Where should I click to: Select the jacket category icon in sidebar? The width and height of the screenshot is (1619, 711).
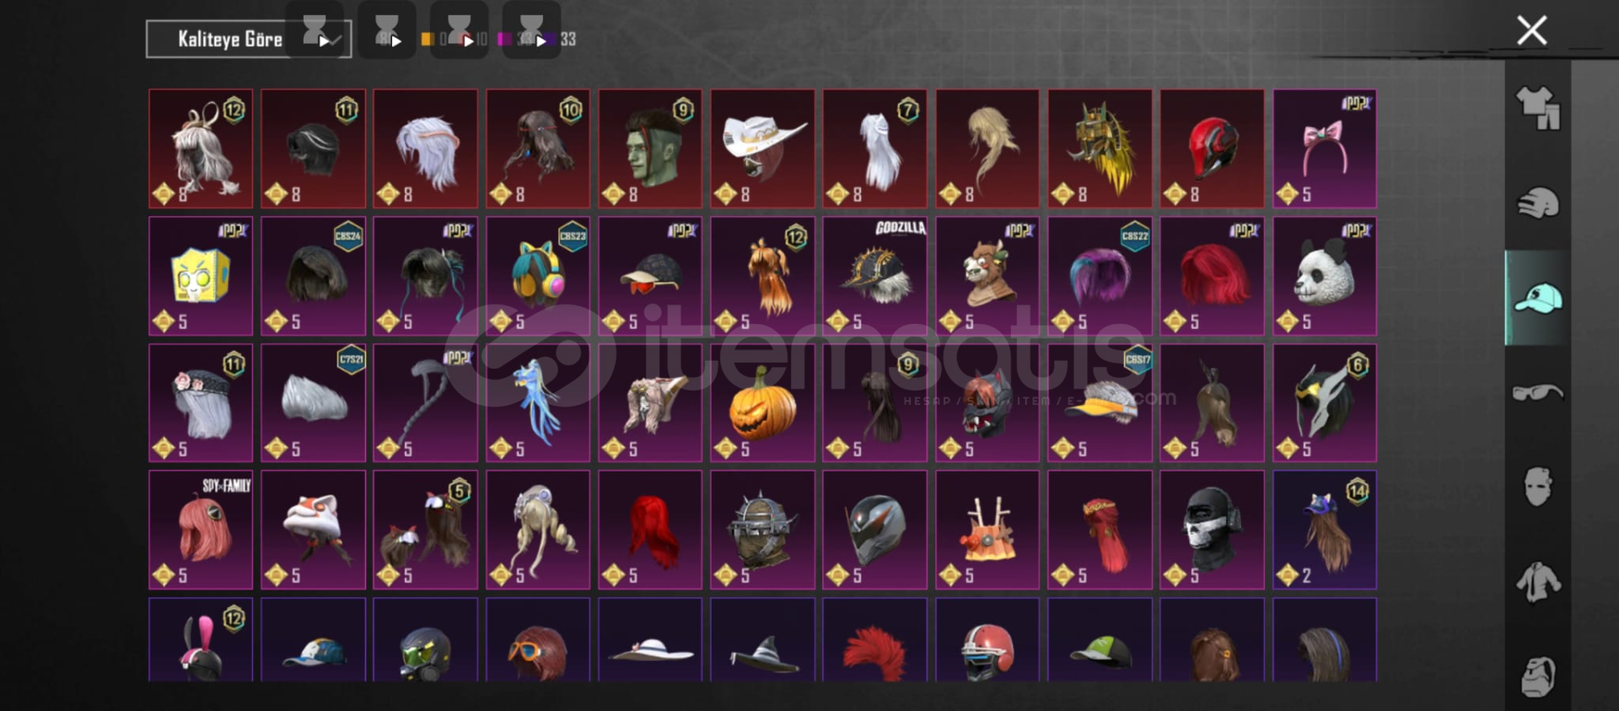pos(1538,582)
